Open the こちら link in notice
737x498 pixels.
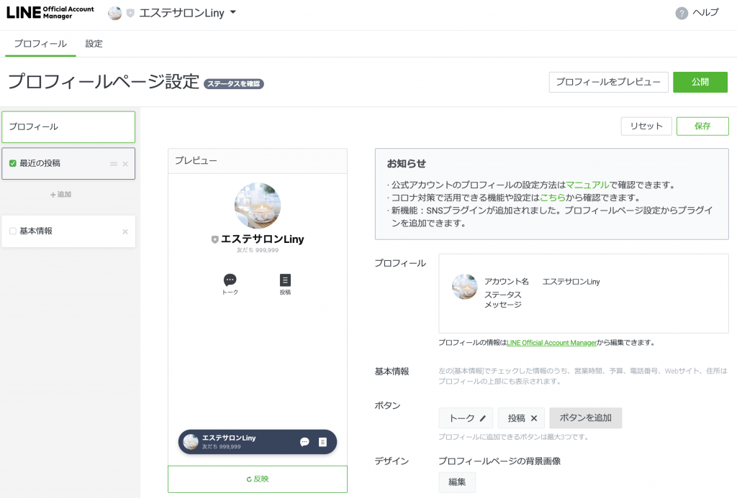[553, 198]
